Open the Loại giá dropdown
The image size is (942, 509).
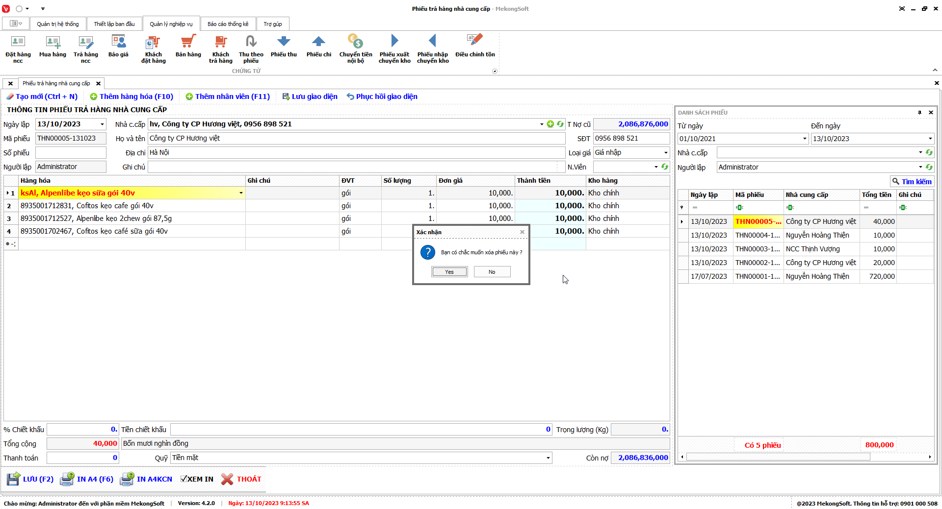[665, 153]
